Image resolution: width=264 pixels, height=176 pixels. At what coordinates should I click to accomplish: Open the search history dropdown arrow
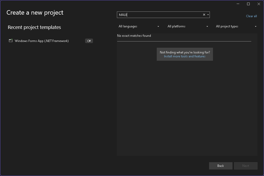click(208, 15)
